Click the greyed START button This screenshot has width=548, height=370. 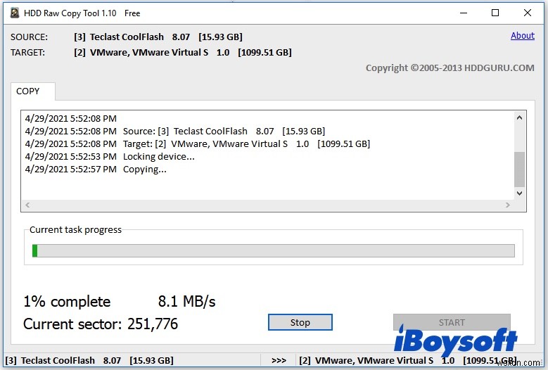click(x=452, y=322)
